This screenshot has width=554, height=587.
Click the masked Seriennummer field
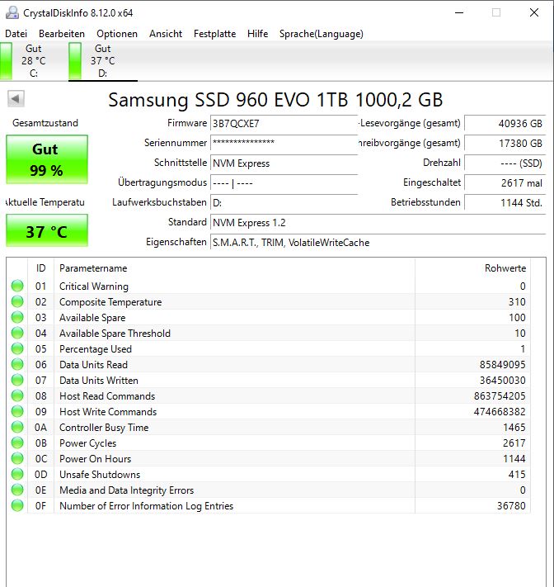pos(284,144)
